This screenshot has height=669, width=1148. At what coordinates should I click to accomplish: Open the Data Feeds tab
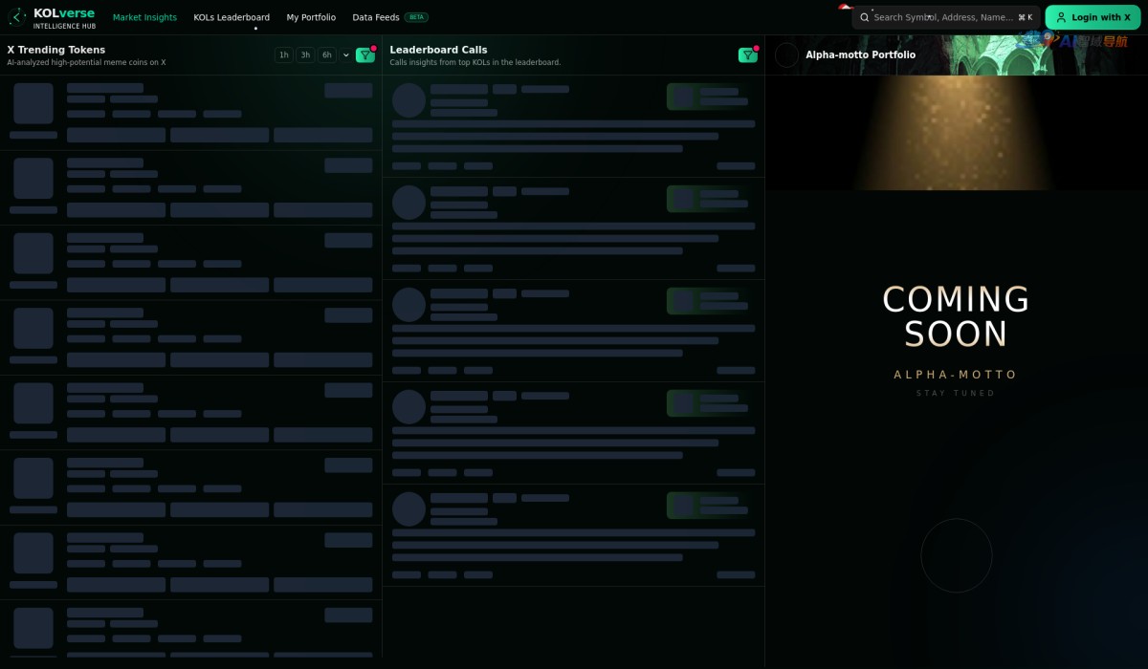point(375,17)
